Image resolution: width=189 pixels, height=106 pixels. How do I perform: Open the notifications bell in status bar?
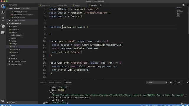pyautogui.click(x=187, y=105)
